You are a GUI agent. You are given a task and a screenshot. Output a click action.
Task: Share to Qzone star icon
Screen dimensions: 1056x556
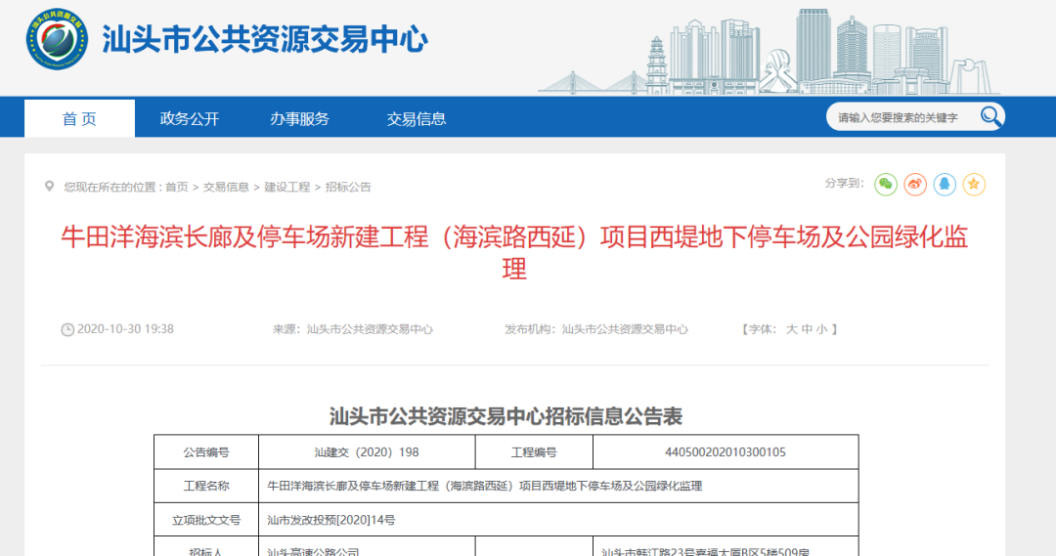974,185
